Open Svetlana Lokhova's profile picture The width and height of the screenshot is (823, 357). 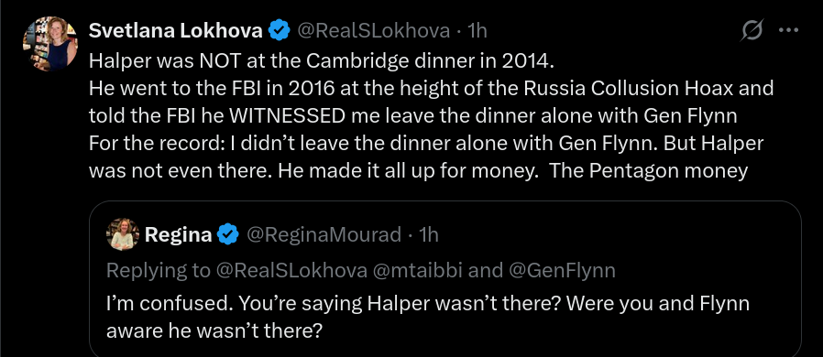coord(50,44)
